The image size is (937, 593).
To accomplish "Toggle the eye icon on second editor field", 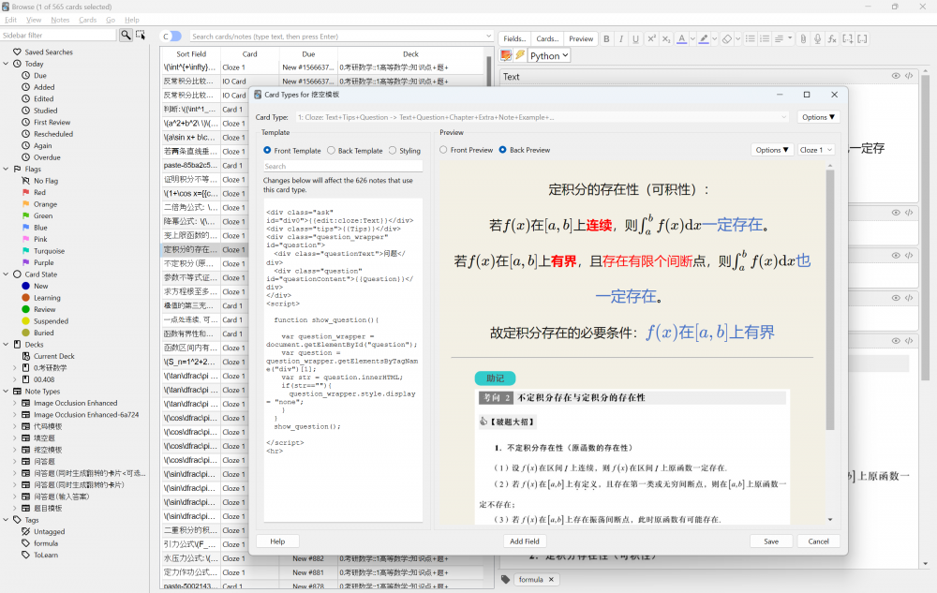I will [896, 213].
